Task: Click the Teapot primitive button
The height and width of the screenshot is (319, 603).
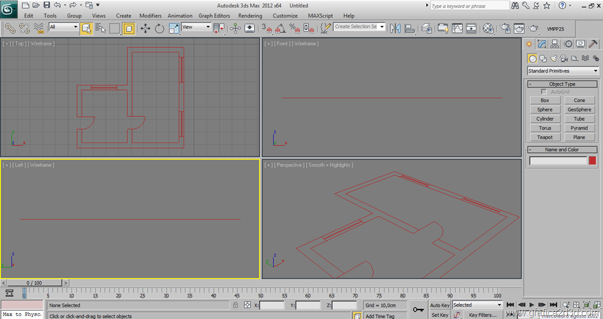Action: point(545,137)
